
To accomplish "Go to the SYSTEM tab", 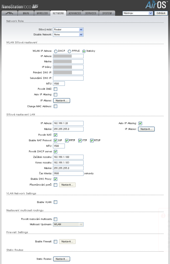I will click(x=107, y=13).
